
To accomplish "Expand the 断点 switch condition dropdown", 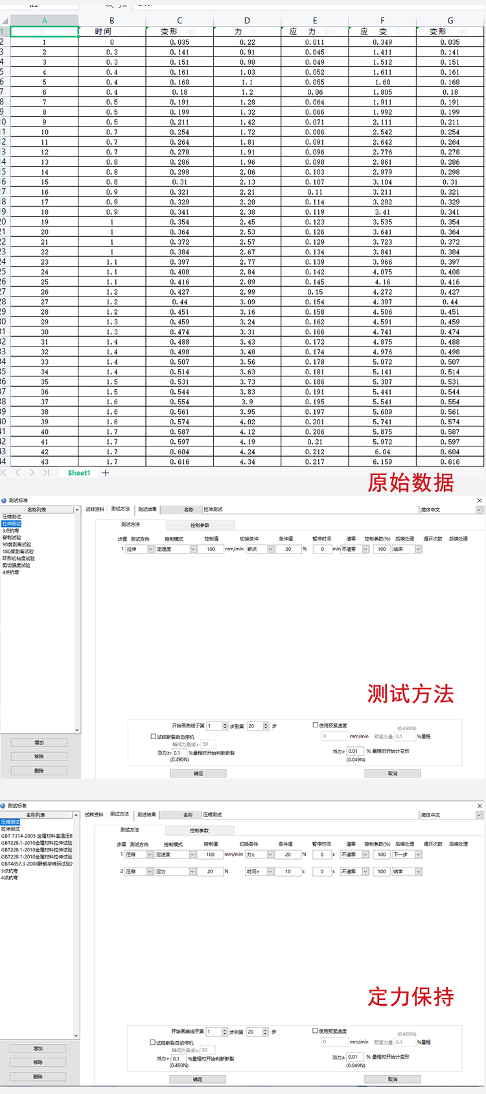I will click(x=270, y=549).
